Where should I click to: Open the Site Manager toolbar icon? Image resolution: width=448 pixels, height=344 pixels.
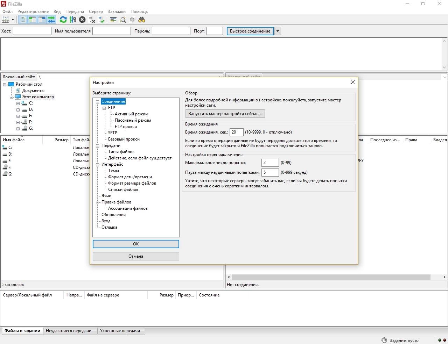pyautogui.click(x=6, y=20)
